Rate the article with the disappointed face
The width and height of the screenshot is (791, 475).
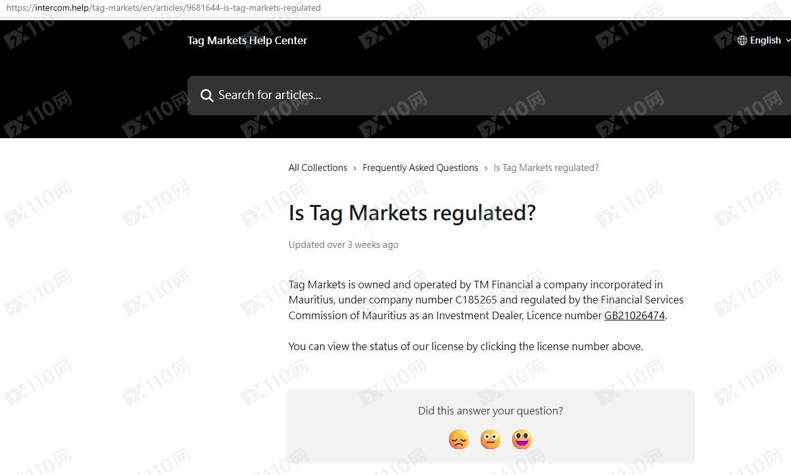(x=459, y=439)
